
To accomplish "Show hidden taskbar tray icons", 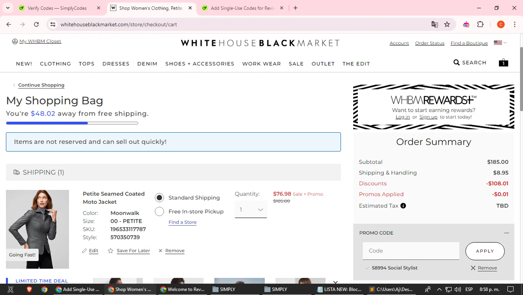I will pyautogui.click(x=439, y=289).
